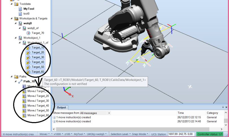This screenshot has height=137, width=229.
Task: Click the MoveJ Target_20 instruction icon
Action: (x=24, y=96)
